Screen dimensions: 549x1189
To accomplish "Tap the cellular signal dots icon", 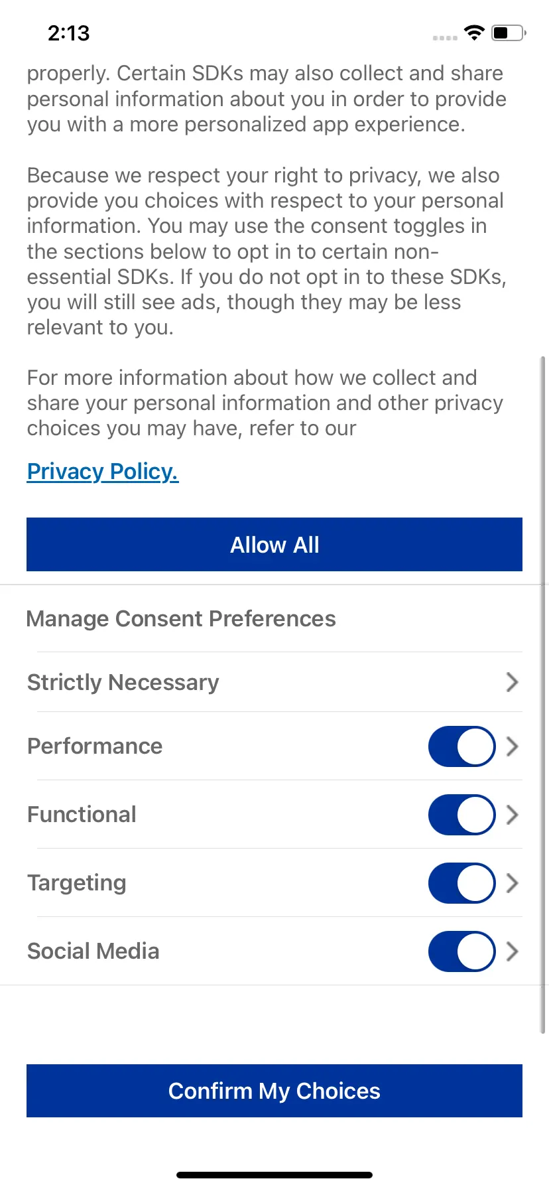I will (445, 38).
